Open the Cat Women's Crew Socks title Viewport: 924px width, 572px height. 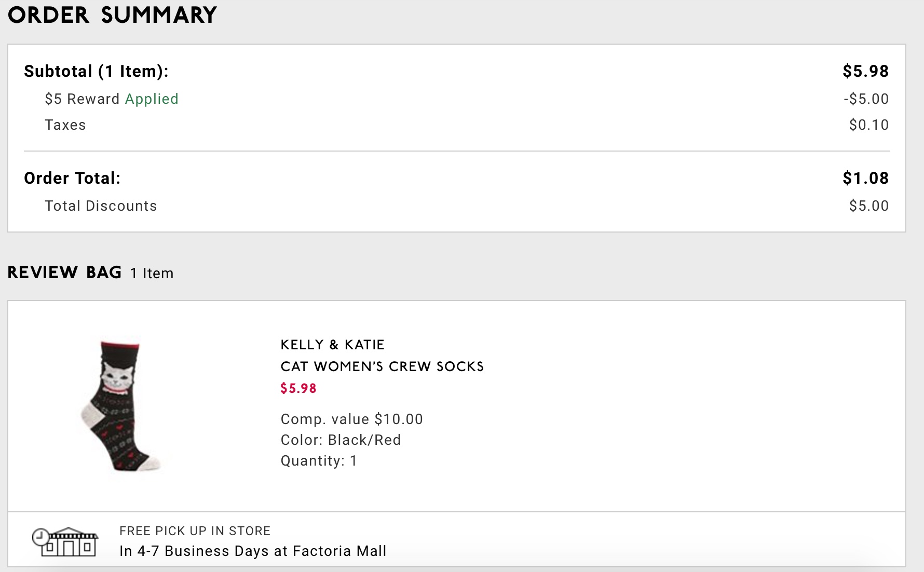pyautogui.click(x=382, y=366)
